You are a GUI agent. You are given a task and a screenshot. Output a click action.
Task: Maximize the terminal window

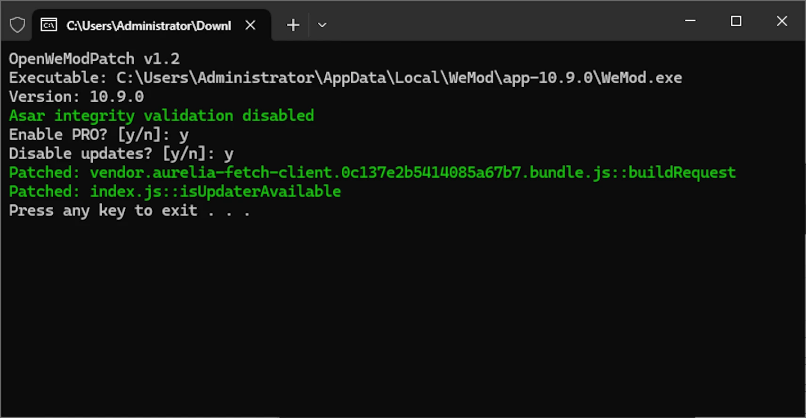click(x=736, y=21)
